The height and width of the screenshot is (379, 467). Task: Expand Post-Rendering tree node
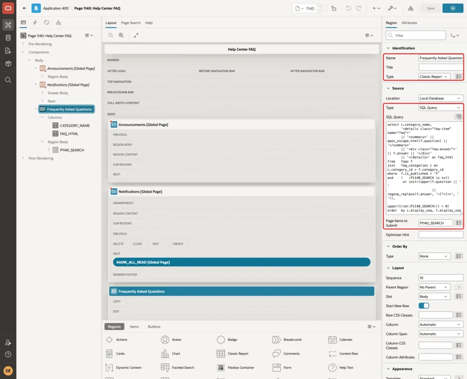point(23,158)
